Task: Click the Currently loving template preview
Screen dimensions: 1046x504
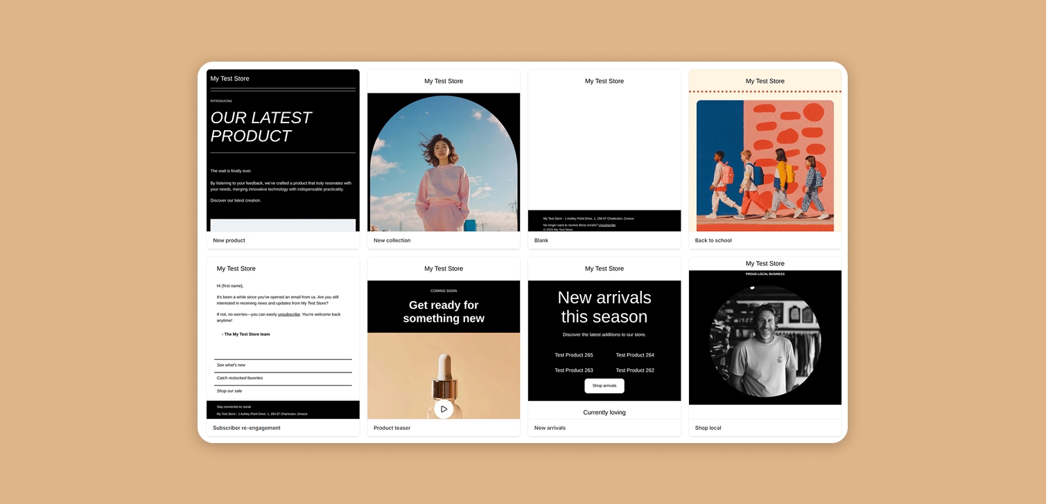Action: click(604, 412)
